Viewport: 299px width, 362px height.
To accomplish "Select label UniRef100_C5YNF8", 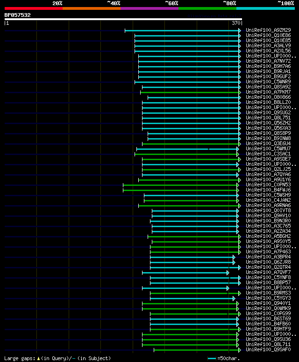I will pos(268,278).
